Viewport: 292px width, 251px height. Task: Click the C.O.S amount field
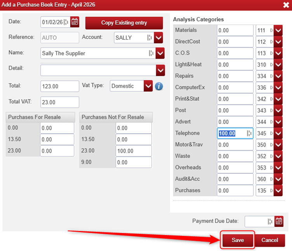pos(235,53)
